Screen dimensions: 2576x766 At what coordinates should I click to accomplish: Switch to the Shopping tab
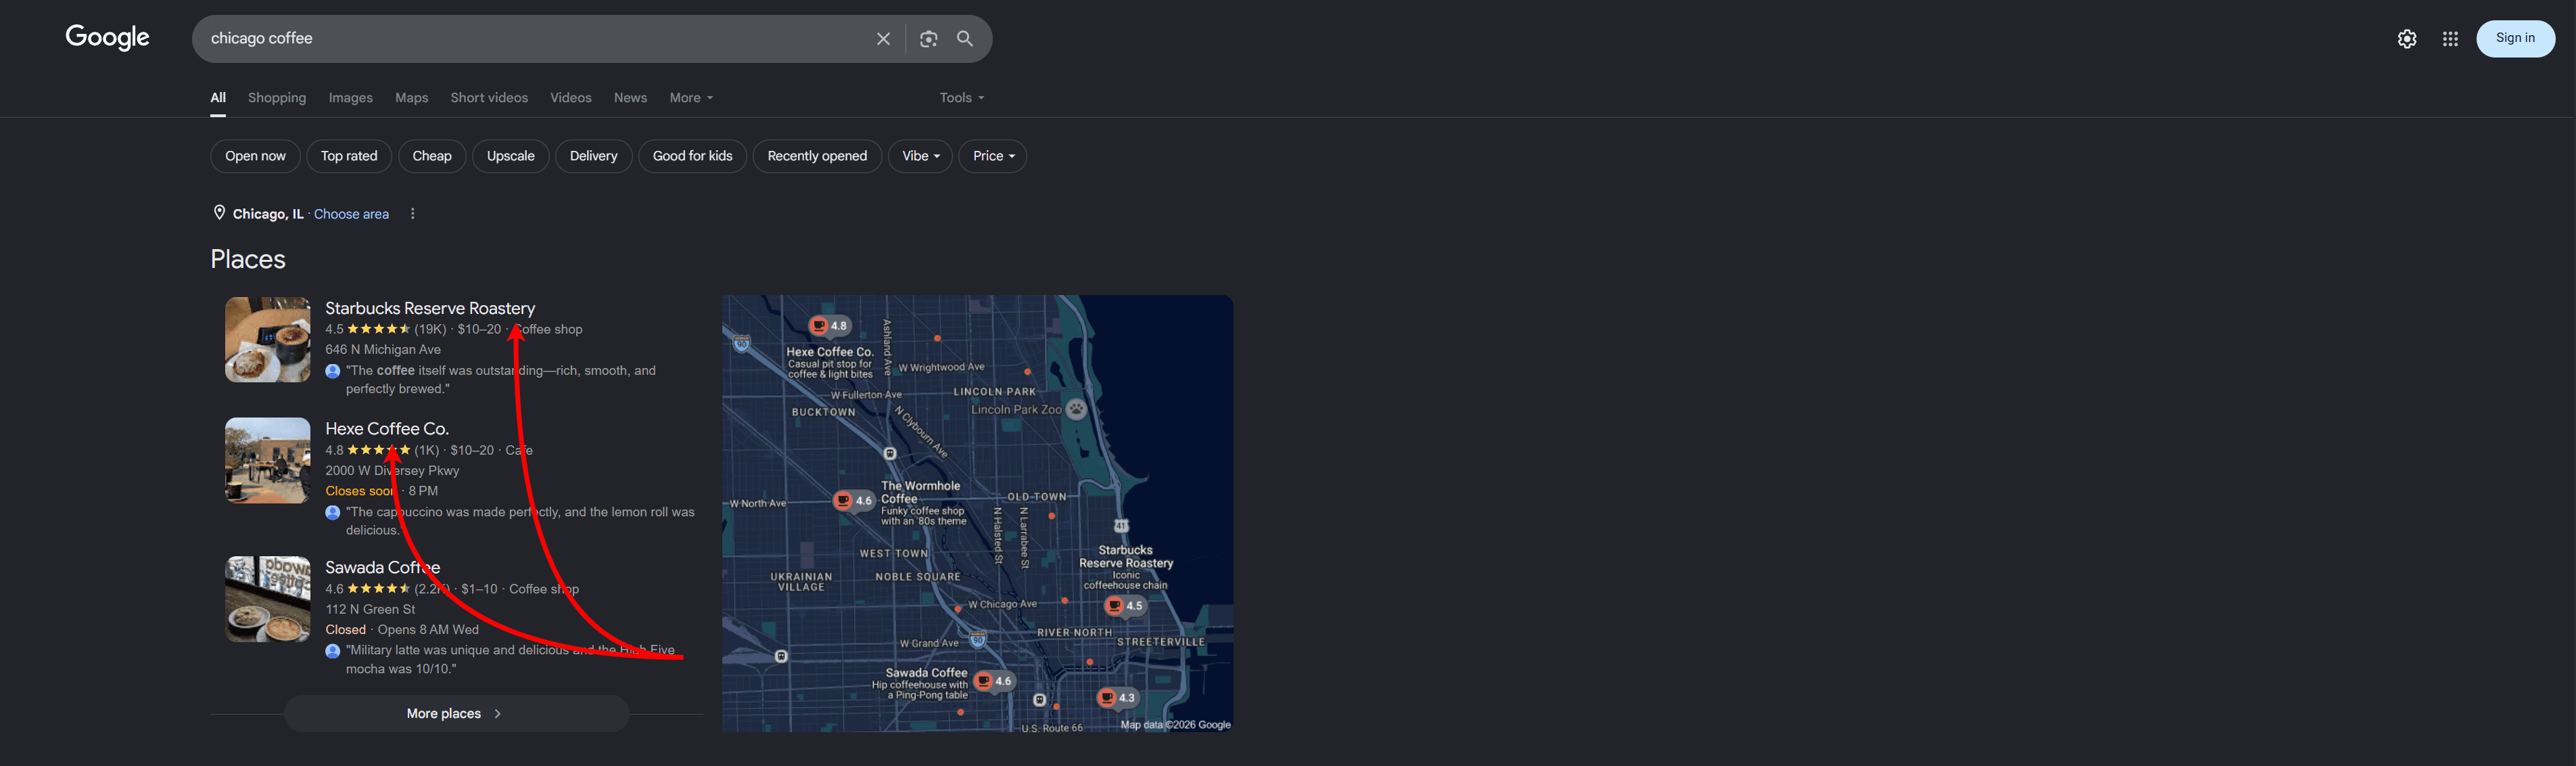[277, 98]
